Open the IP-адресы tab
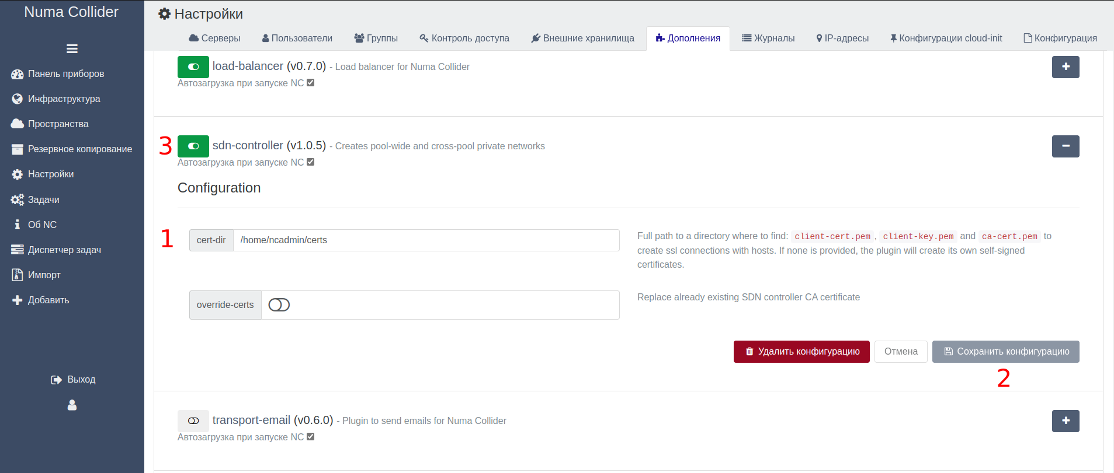 click(842, 38)
